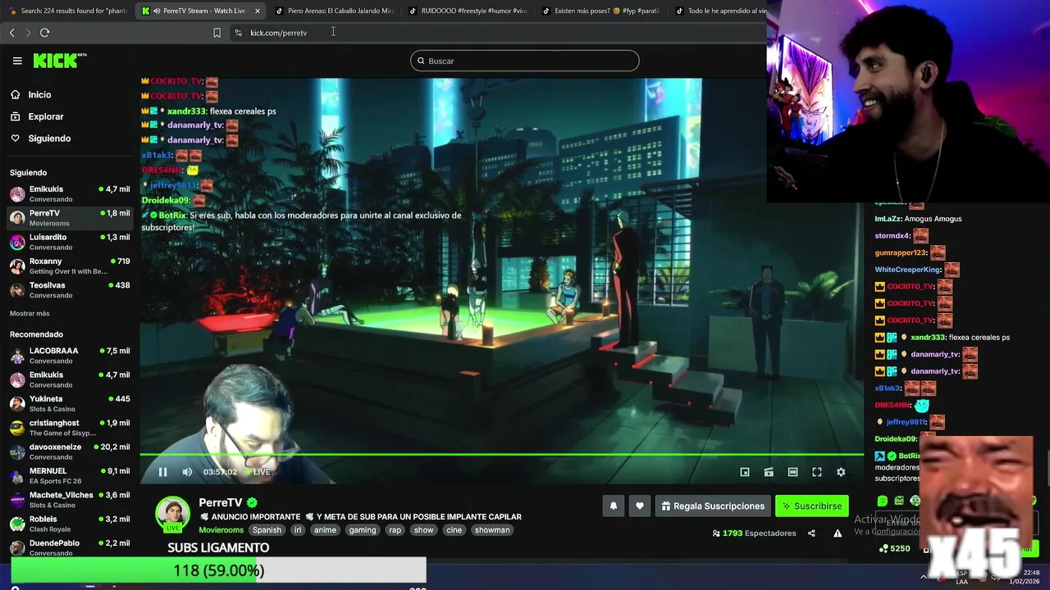Toggle notification bell for PerreTV

[613, 506]
